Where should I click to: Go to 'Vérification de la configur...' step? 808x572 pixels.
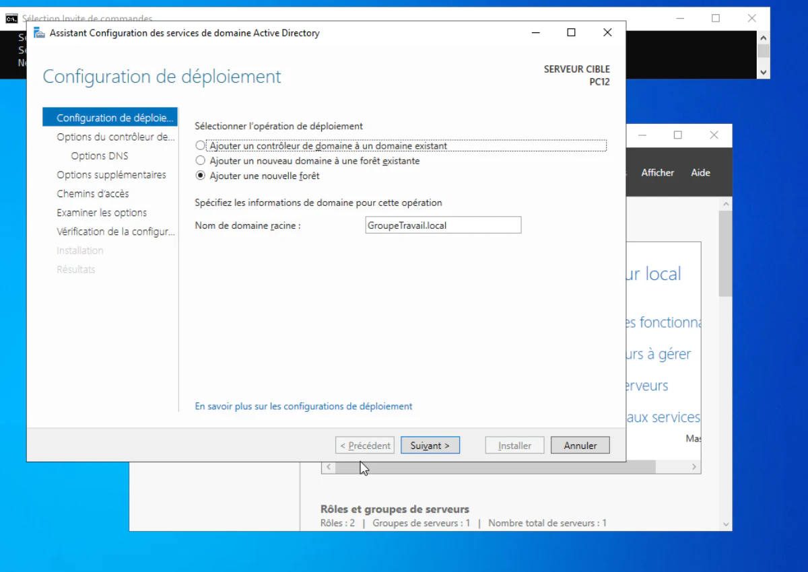tap(115, 231)
